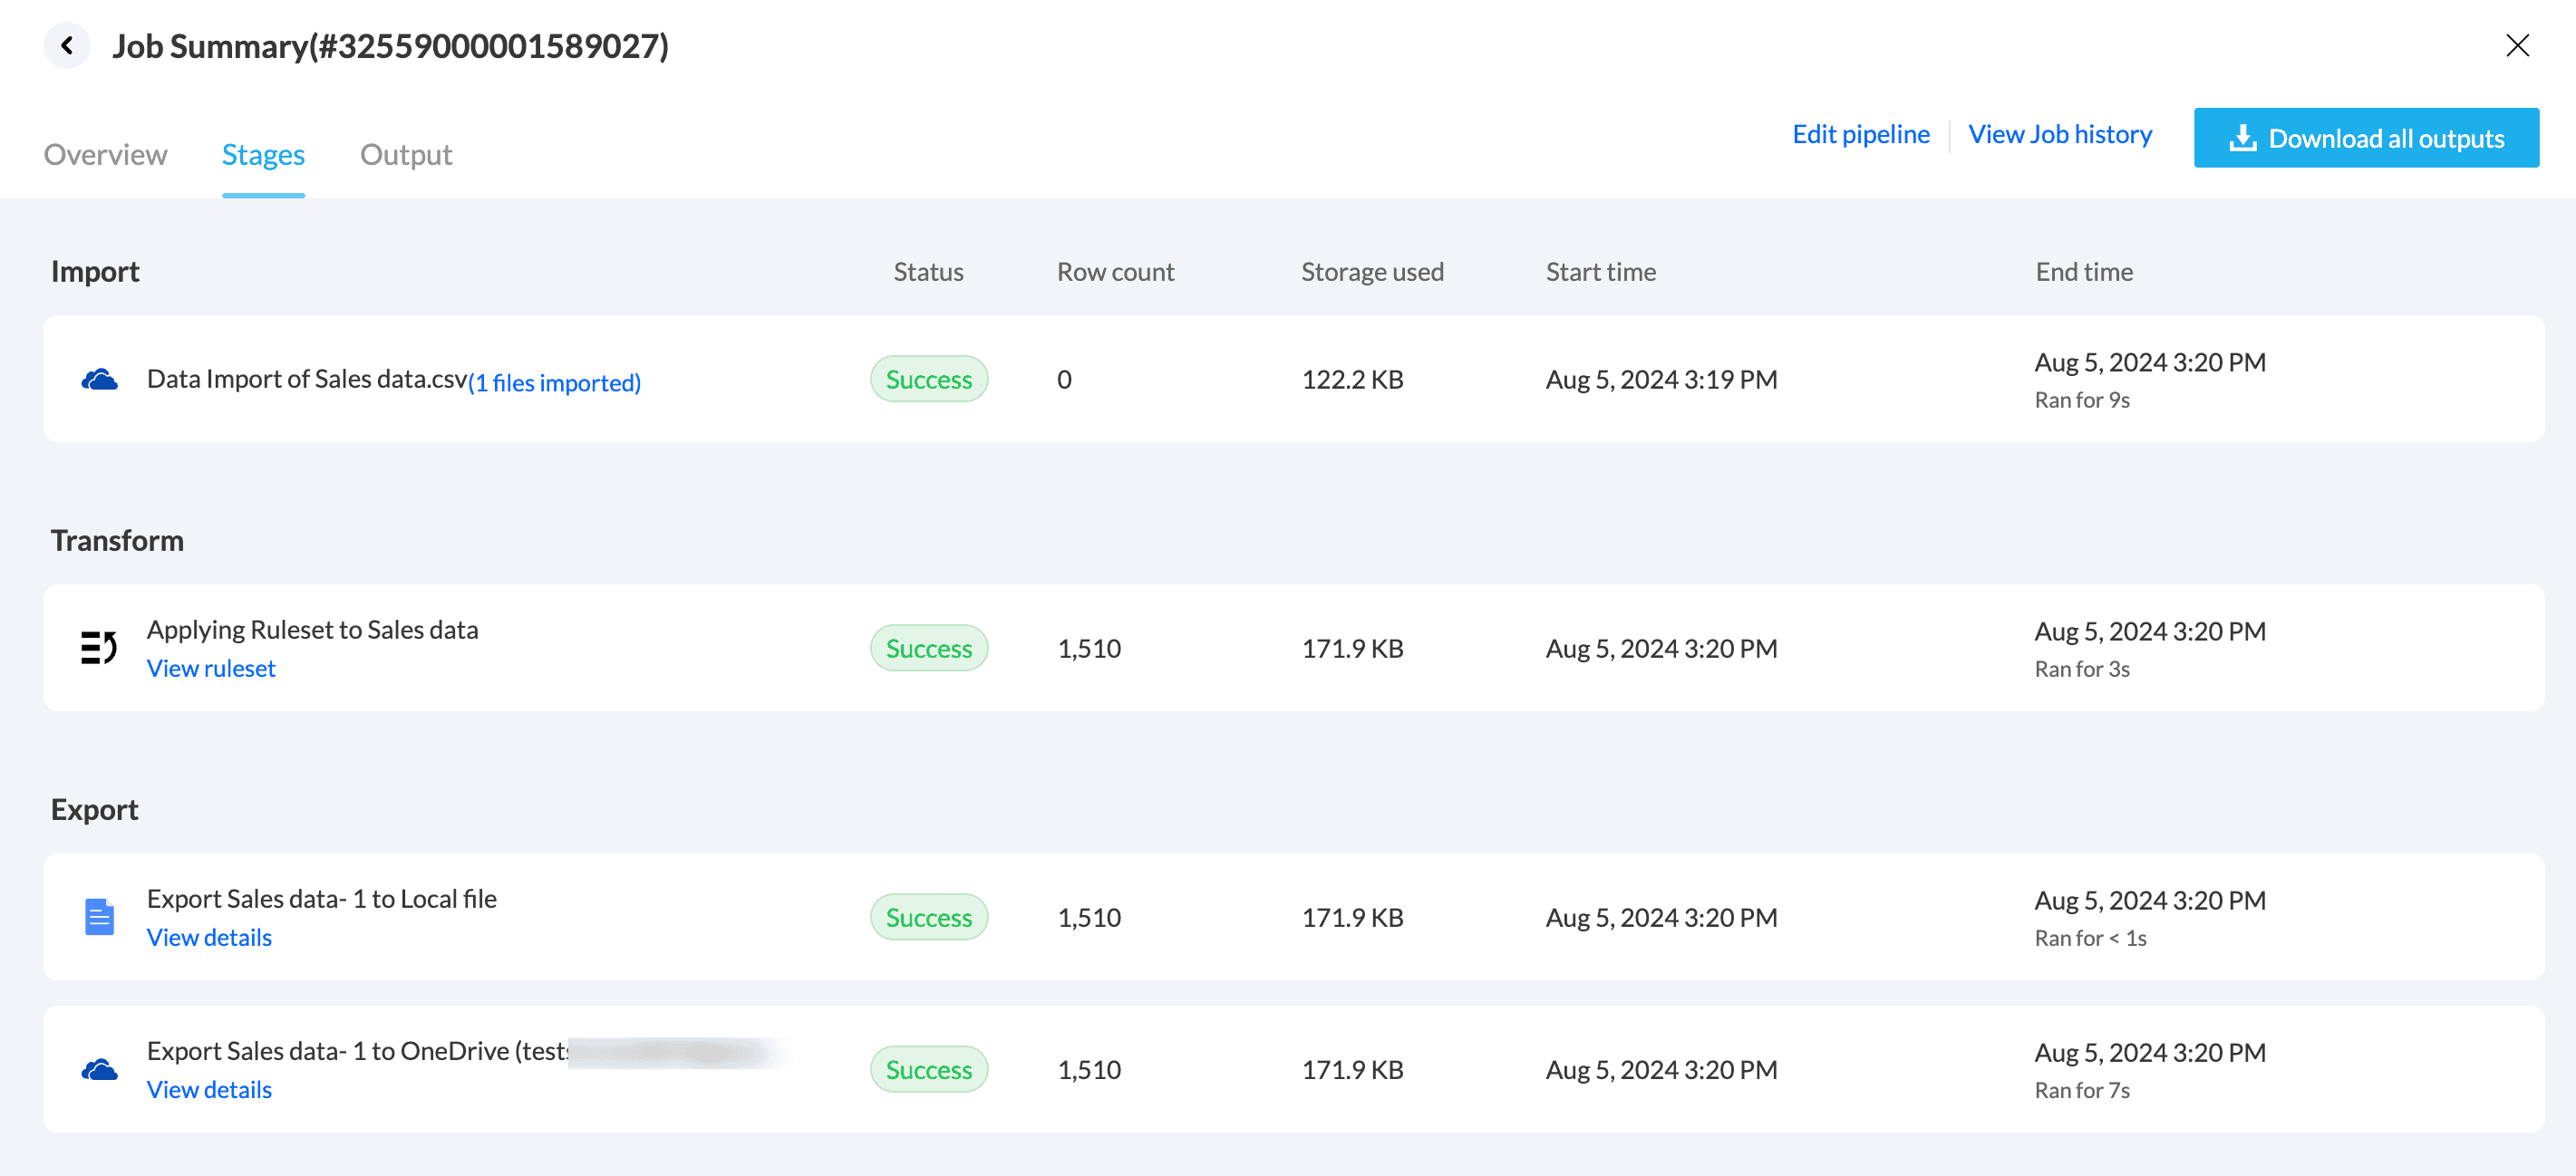The width and height of the screenshot is (2576, 1176).
Task: Click the back arrow beside Job Summary
Action: [x=67, y=46]
